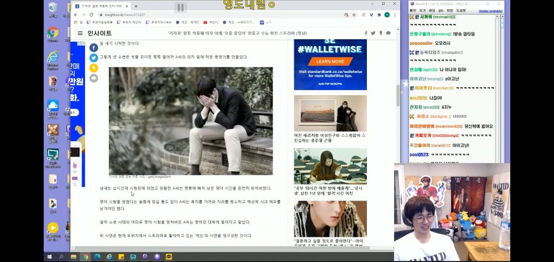Open Chrome profile avatar
The width and height of the screenshot is (554, 262).
tap(387, 15)
